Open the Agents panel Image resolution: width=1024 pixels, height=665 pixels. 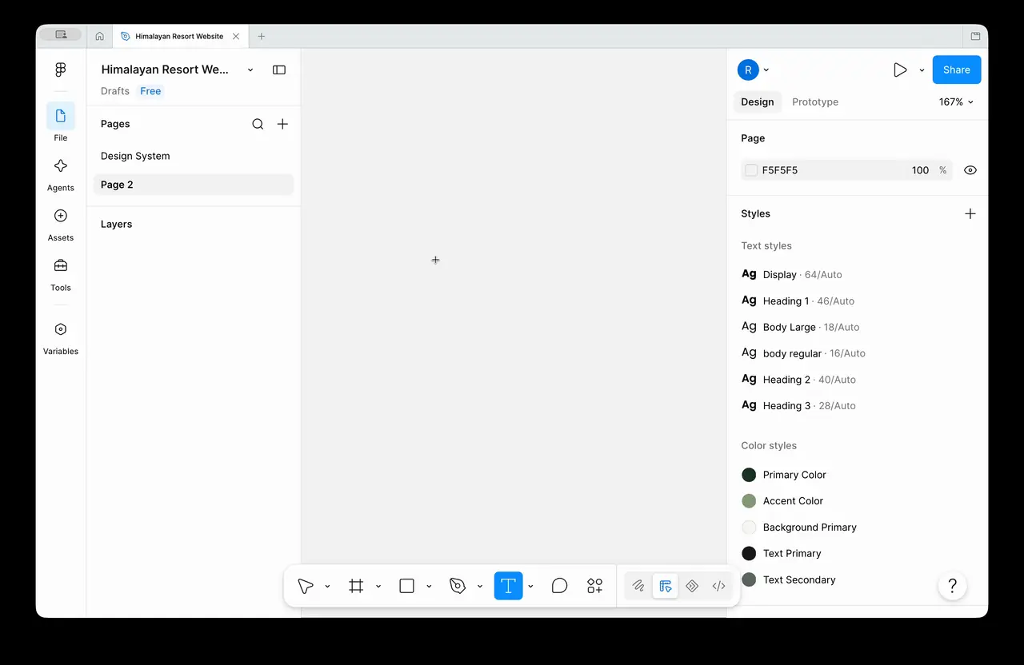[x=61, y=166]
